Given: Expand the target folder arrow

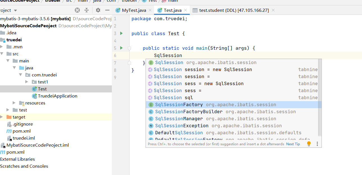Looking at the screenshot, I should point(2,117).
